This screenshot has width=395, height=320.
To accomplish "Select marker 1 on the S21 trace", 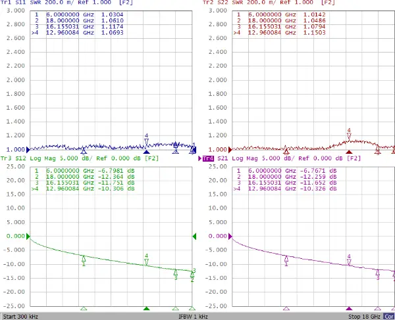I will coord(286,260).
